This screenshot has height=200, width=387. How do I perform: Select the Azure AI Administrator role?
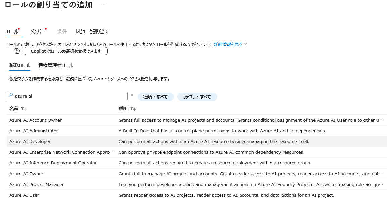click(34, 131)
